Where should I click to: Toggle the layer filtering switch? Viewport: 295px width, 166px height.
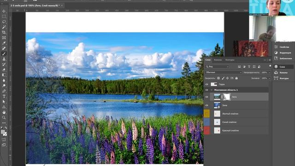point(270,66)
